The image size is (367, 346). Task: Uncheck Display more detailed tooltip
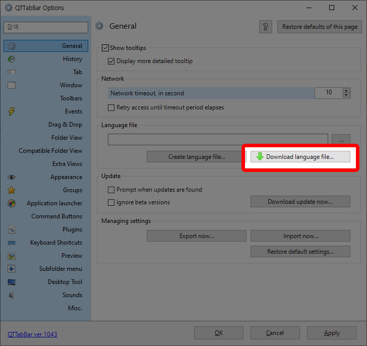click(111, 61)
